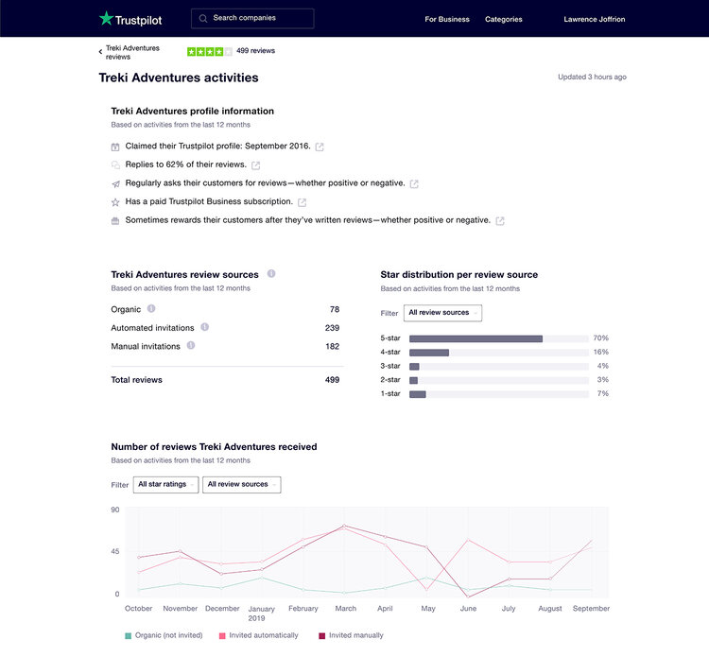
Task: Open external link beside paid Trustpilot Business subscription
Action: [x=303, y=202]
